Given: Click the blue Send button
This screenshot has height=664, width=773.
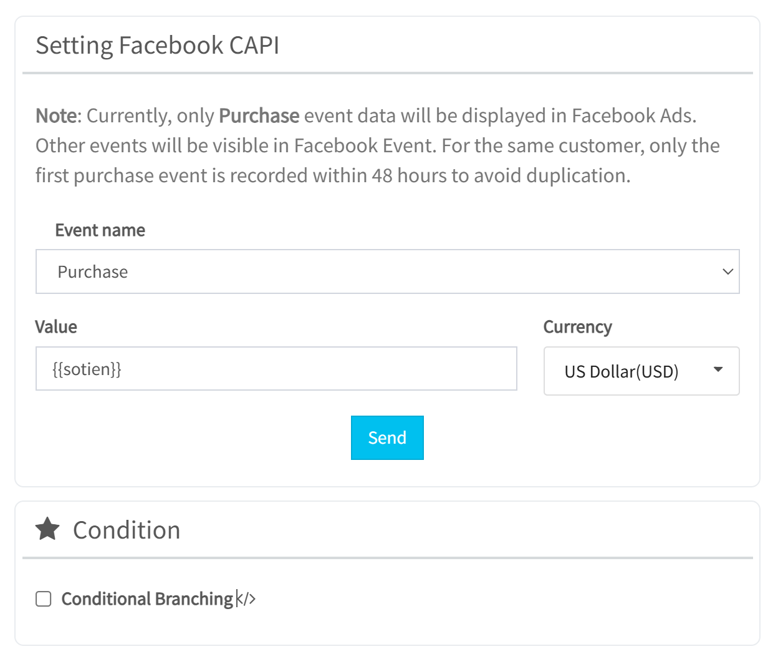Looking at the screenshot, I should tap(387, 437).
